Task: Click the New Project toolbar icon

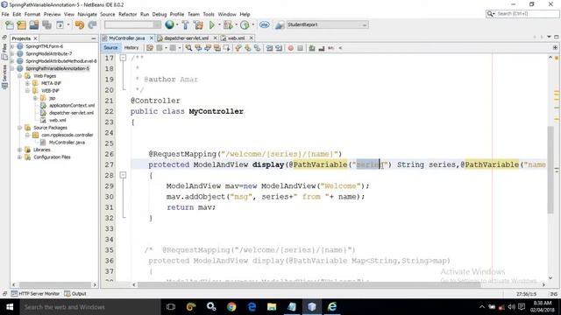Action: point(21,24)
